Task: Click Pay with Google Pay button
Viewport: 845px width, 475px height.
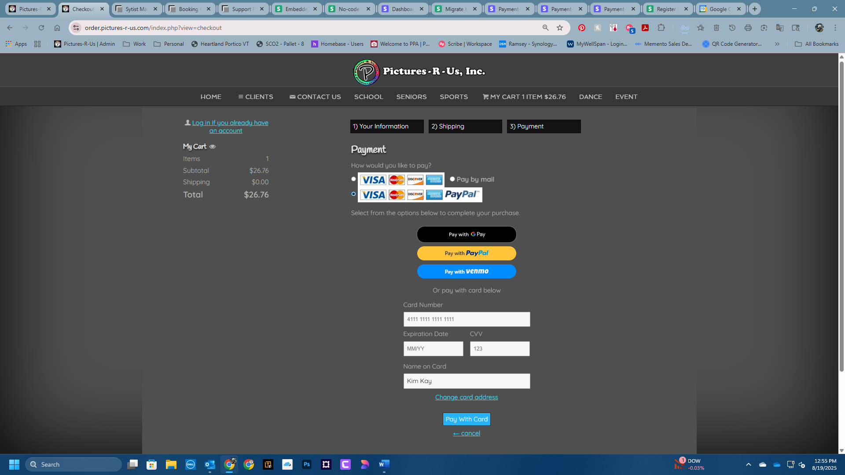Action: [x=467, y=234]
